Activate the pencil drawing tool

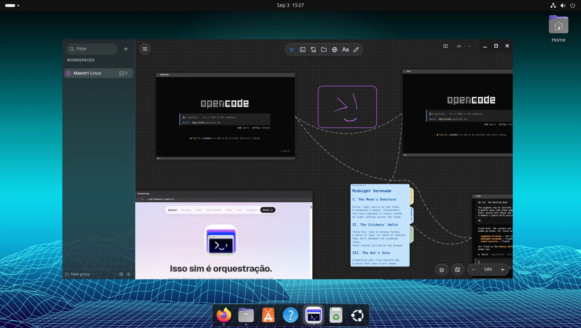(x=356, y=50)
